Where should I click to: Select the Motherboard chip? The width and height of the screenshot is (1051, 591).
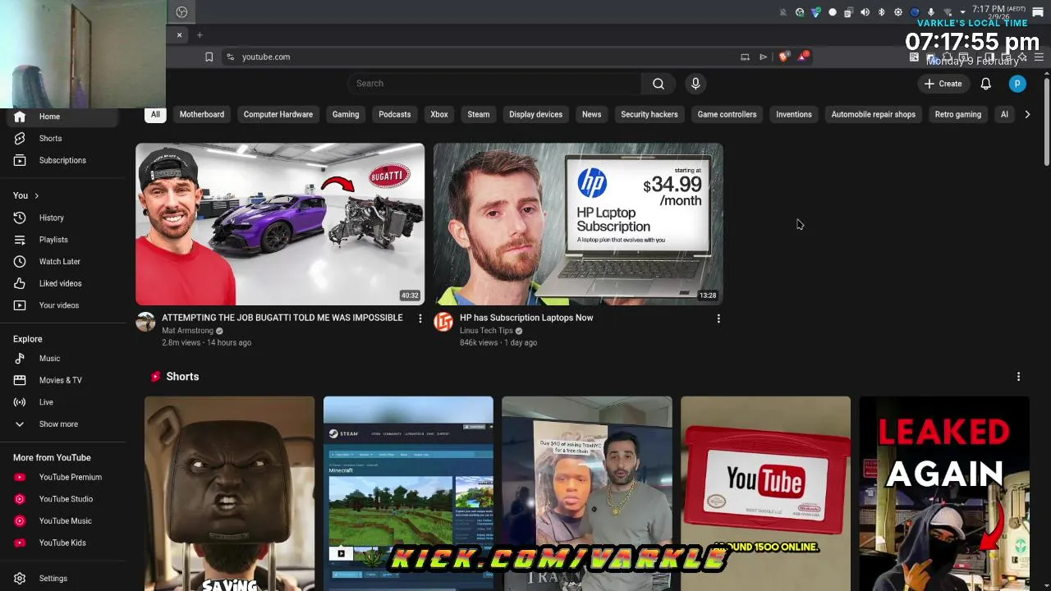(201, 114)
